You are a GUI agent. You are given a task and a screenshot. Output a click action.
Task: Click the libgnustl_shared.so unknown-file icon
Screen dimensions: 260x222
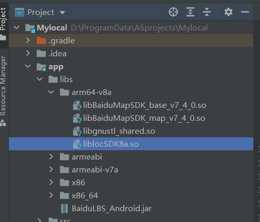click(77, 131)
